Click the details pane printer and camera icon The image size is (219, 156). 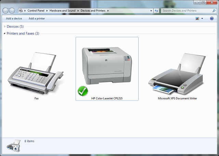point(14,145)
